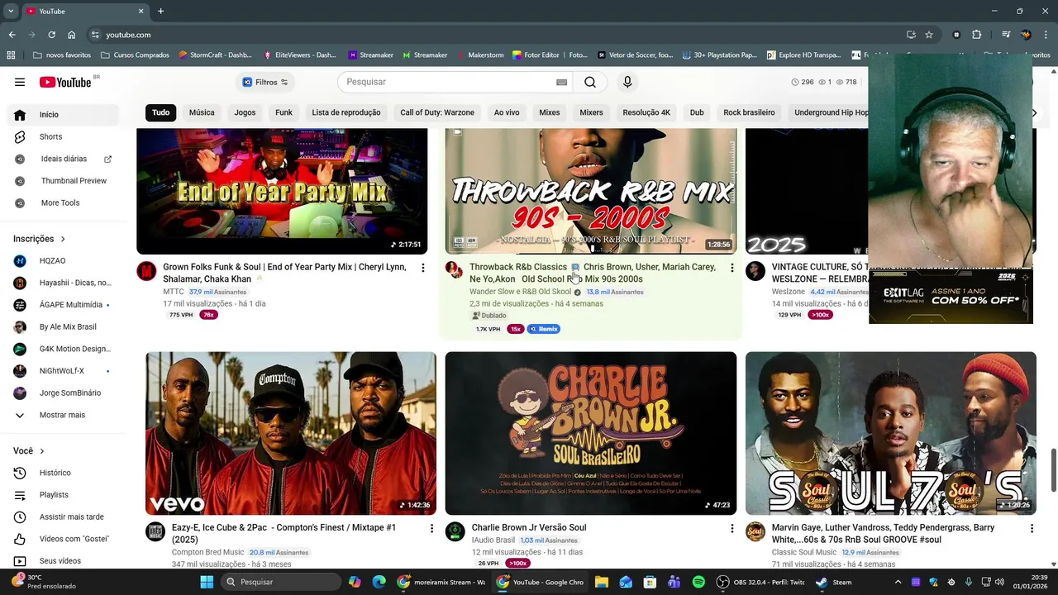Viewport: 1058px width, 595px height.
Task: Click the Remix badge under Throwback video
Action: (x=544, y=329)
